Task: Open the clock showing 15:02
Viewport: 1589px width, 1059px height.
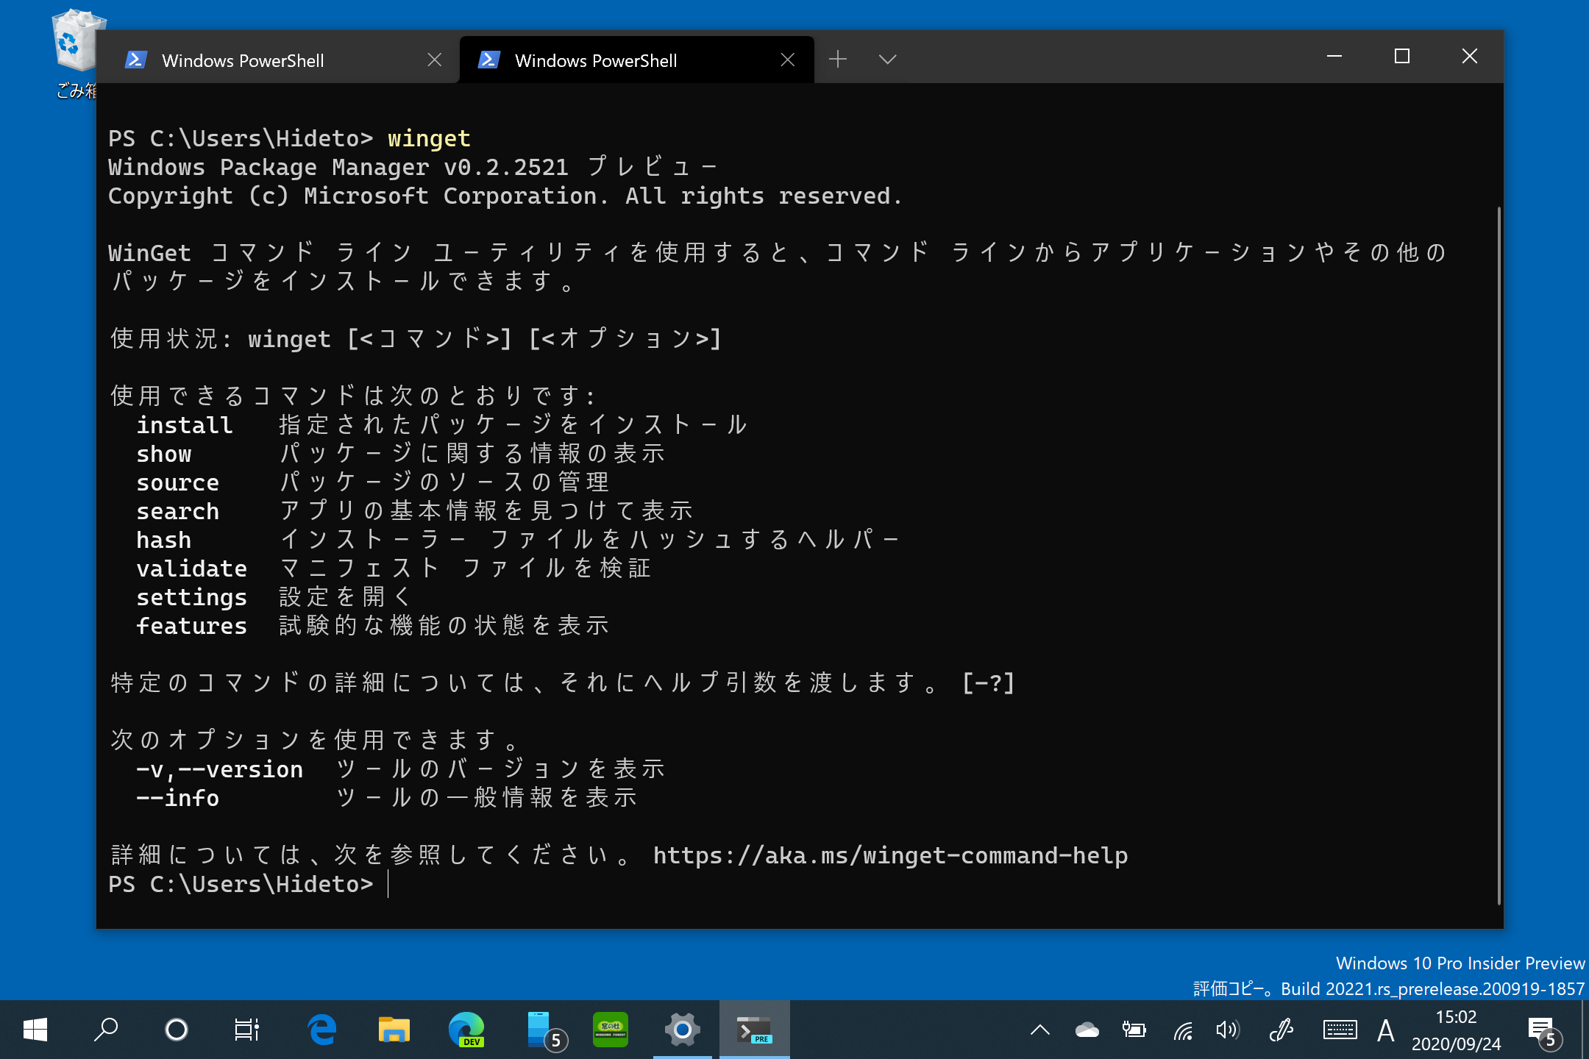Action: [x=1456, y=1030]
